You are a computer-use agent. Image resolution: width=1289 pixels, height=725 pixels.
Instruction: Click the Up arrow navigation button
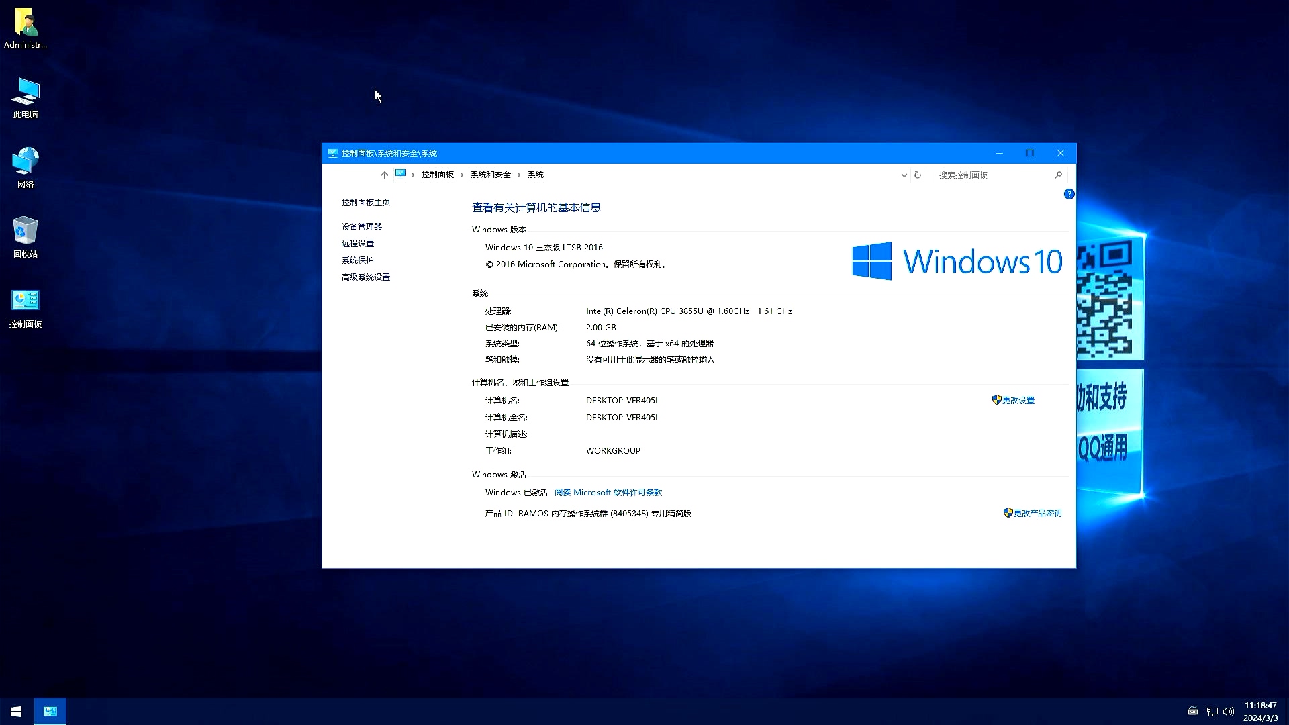click(384, 175)
